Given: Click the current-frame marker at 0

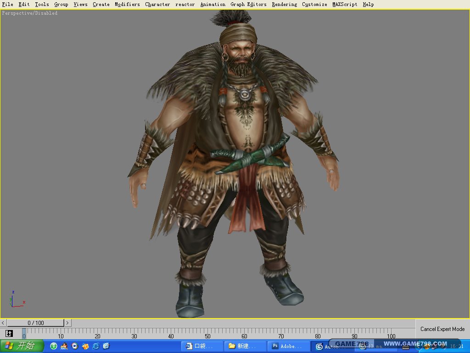Looking at the screenshot, I should 24,334.
